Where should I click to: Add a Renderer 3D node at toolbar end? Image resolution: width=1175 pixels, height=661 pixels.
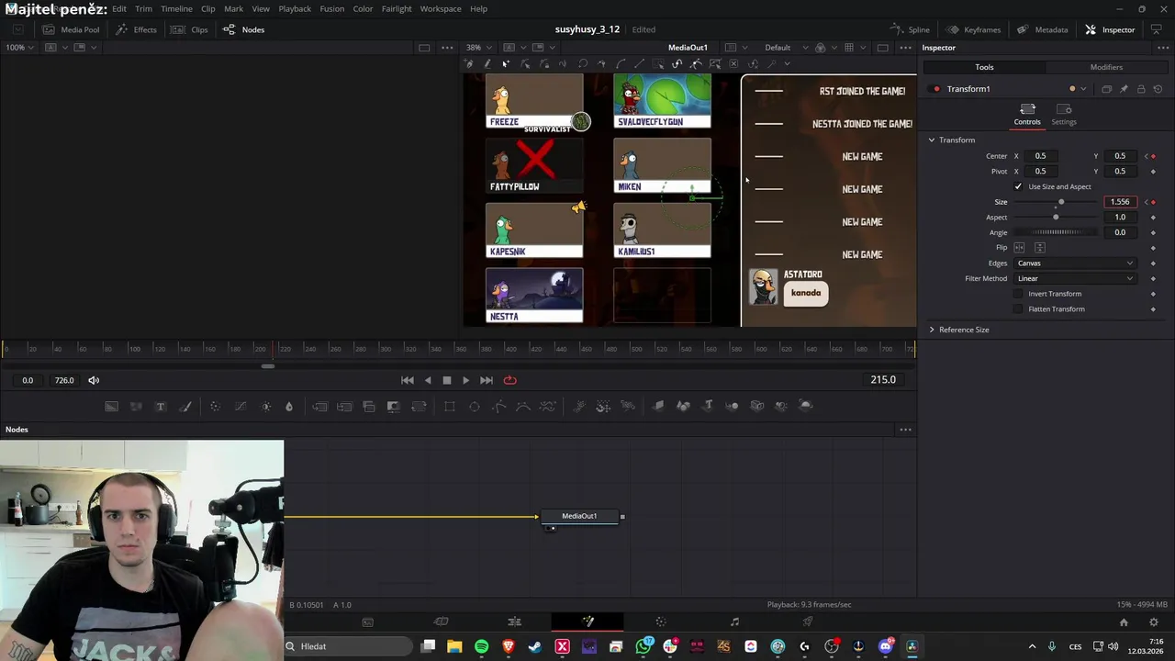point(806,406)
